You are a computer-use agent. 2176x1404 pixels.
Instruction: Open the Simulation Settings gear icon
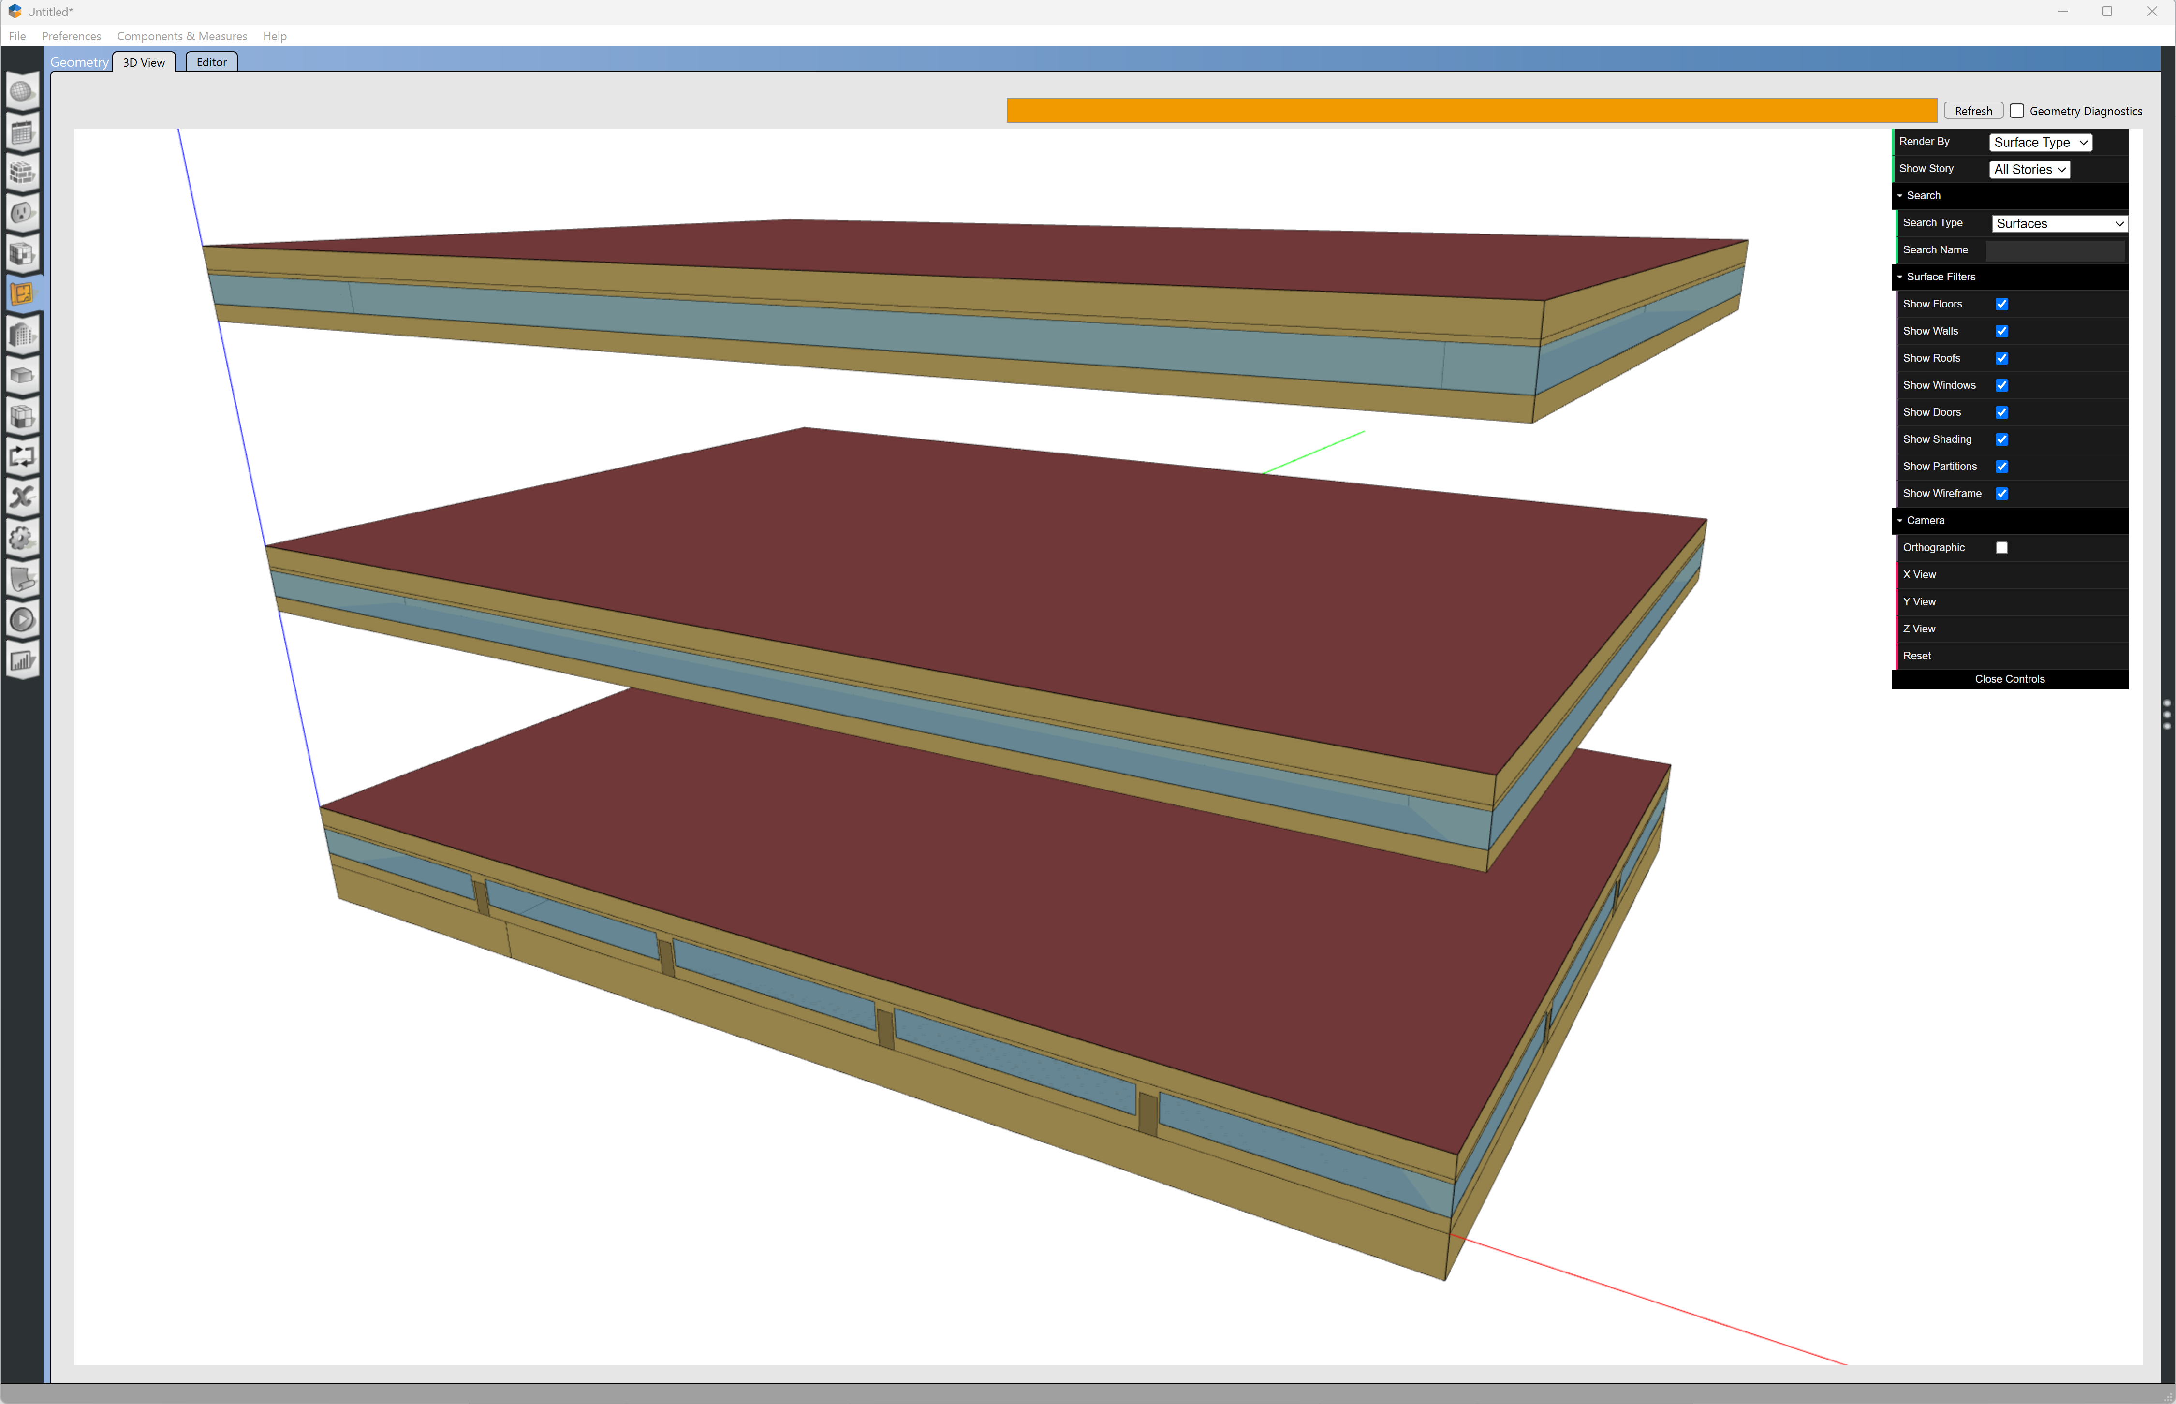(x=22, y=538)
